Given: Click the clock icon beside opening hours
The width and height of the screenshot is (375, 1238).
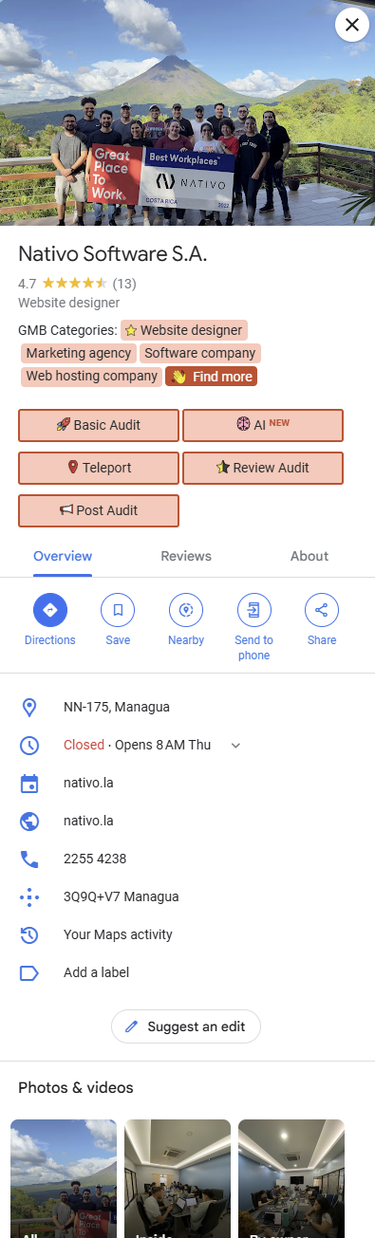Looking at the screenshot, I should tap(29, 745).
